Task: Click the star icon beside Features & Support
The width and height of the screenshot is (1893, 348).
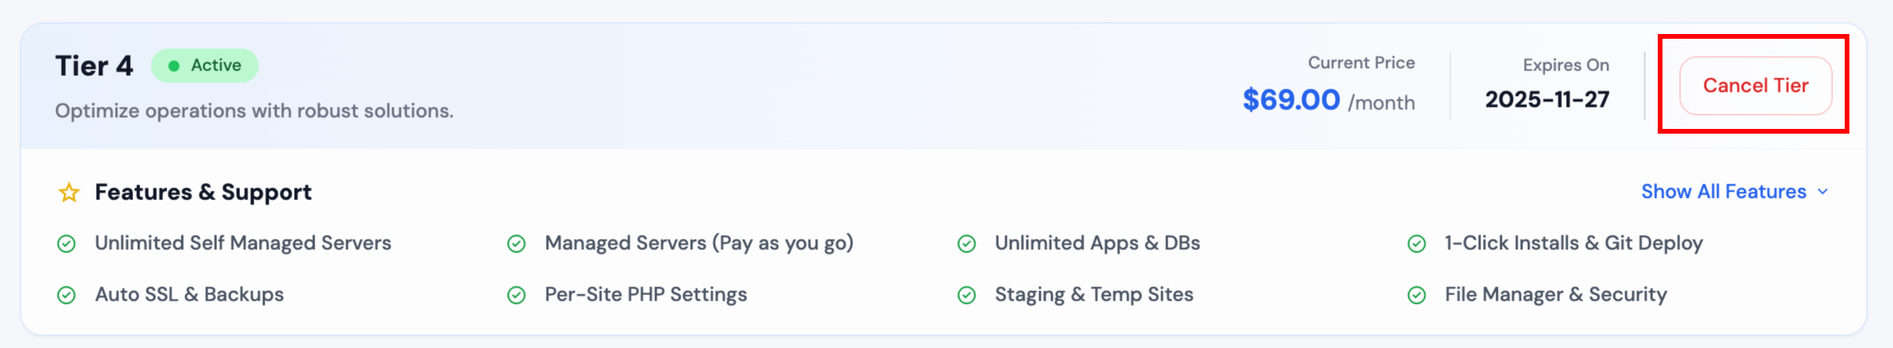Action: point(69,192)
